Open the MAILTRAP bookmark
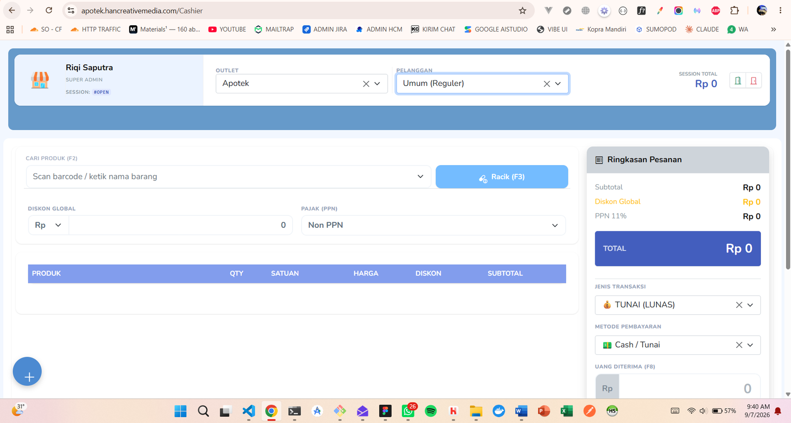Image resolution: width=791 pixels, height=423 pixels. pos(274,30)
